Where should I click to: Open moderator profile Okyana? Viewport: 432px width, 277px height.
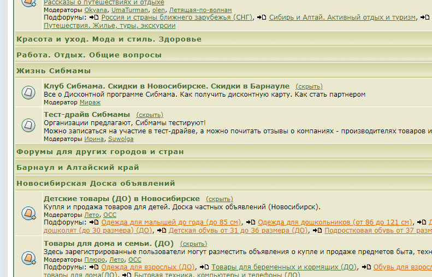96,10
